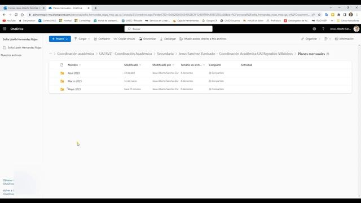
Task: Switch to the Correo Outlook tab
Action: click(x=23, y=8)
